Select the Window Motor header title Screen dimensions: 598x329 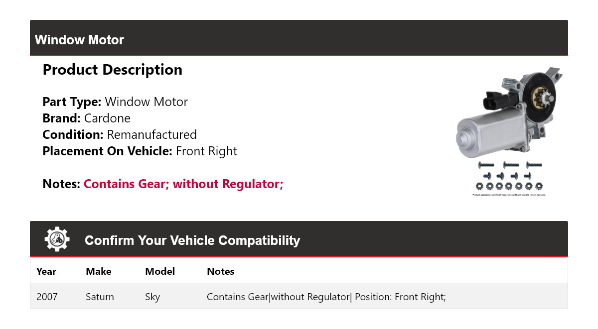pos(79,40)
